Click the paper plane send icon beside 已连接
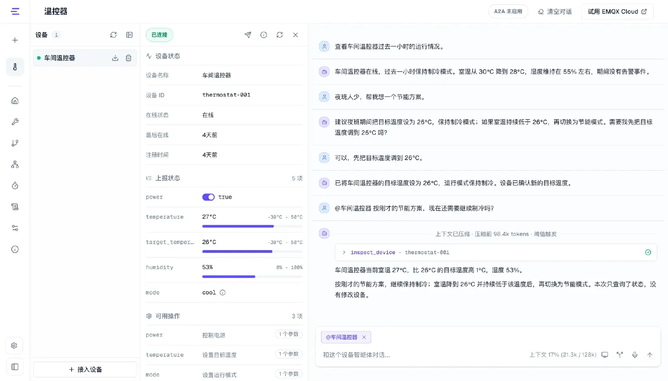Viewport: 668px width, 381px height. (x=248, y=35)
